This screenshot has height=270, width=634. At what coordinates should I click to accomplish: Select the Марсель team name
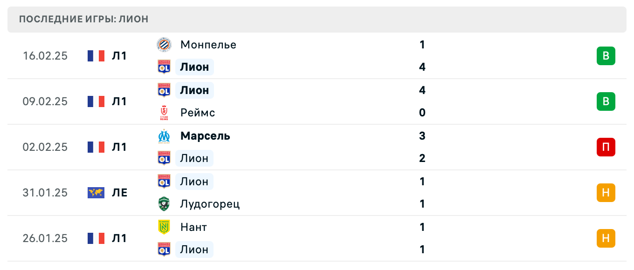point(205,136)
